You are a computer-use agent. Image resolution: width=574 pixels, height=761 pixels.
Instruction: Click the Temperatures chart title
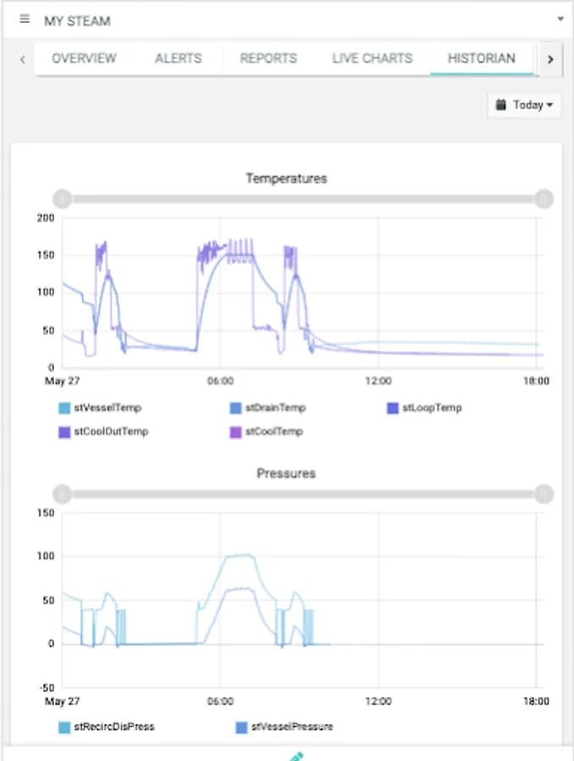[287, 178]
